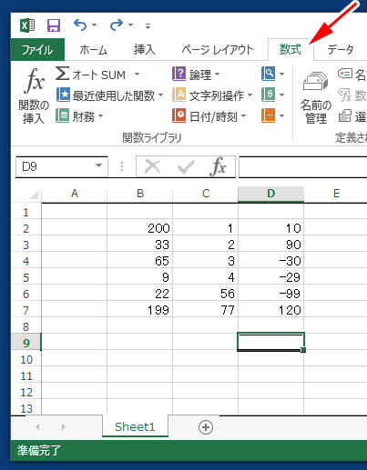Screen dimensions: 367x470
Task: Undo the last action with arrow icon
Action: [80, 25]
